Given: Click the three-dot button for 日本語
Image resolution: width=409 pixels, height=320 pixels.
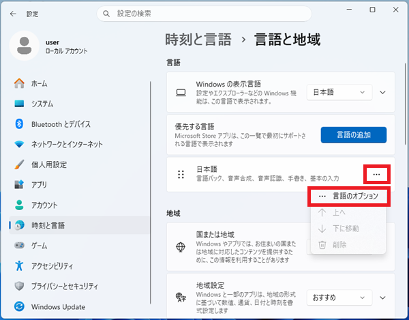Looking at the screenshot, I should 376,174.
